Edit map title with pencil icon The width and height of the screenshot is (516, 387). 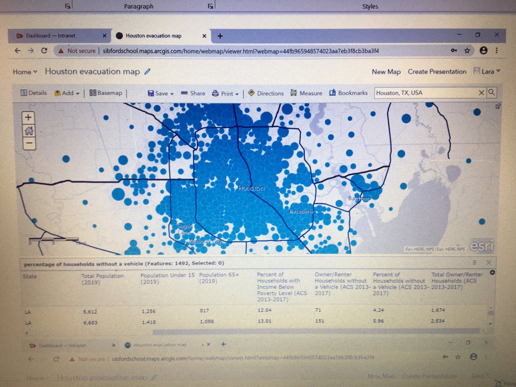tap(147, 71)
